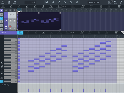Screen dimensions: 124x93
Task: Click the left locator L marker
Action: point(18,11)
